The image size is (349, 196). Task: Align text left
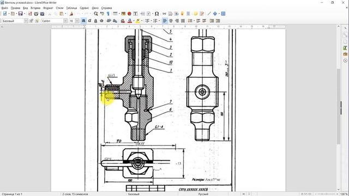click(x=165, y=21)
